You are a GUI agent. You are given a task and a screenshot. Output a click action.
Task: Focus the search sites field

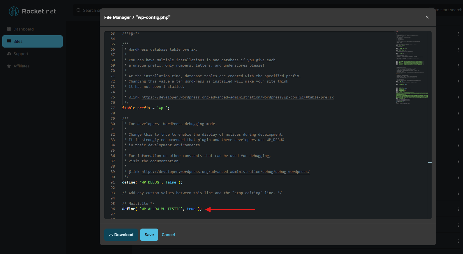tap(87, 10)
